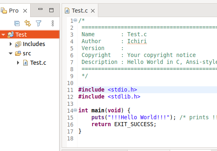Click line number 10 in the gutter

coord(70,83)
